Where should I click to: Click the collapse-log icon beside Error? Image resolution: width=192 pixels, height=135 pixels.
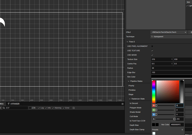tap(73, 108)
